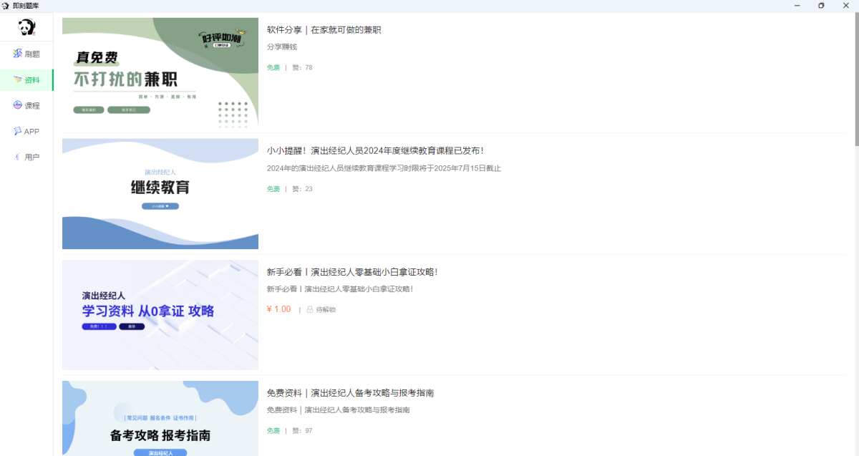
Task: Click the ¥1.00 price label
Action: tap(278, 309)
